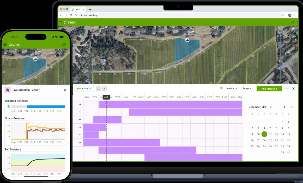Screen dimensions: 303x183
Task: Select the Verdi browser tab
Action: pyautogui.click(x=78, y=9)
